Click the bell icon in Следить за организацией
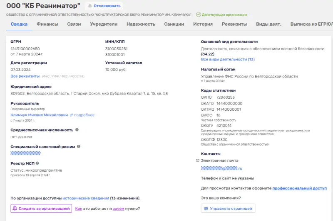333x221 pixels. [x=15, y=208]
